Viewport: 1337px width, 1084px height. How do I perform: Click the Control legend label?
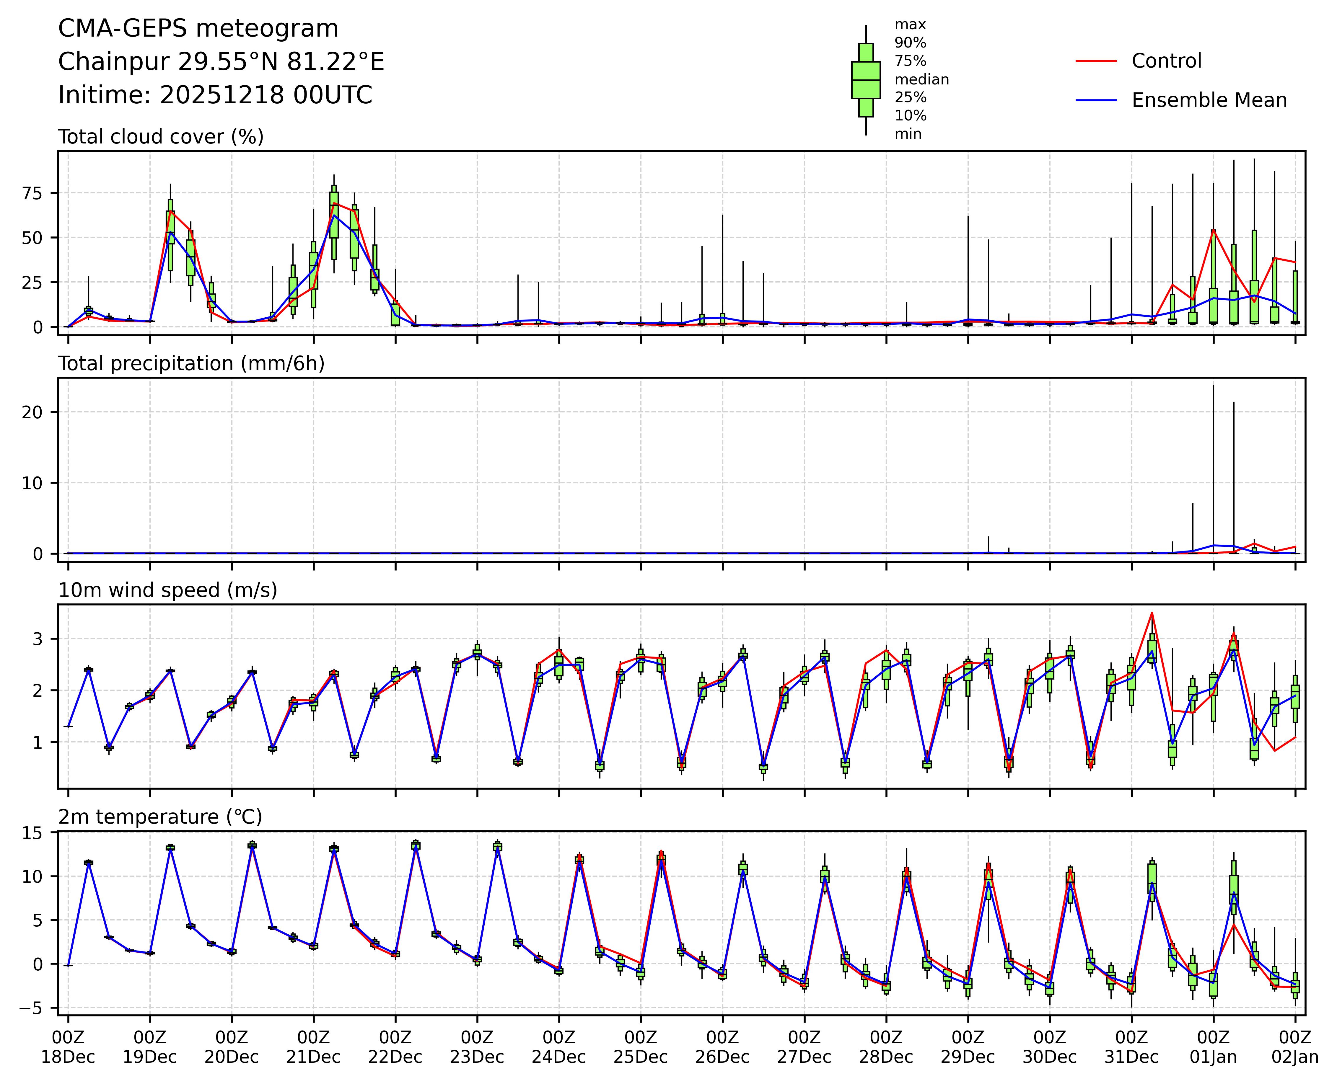point(1166,61)
